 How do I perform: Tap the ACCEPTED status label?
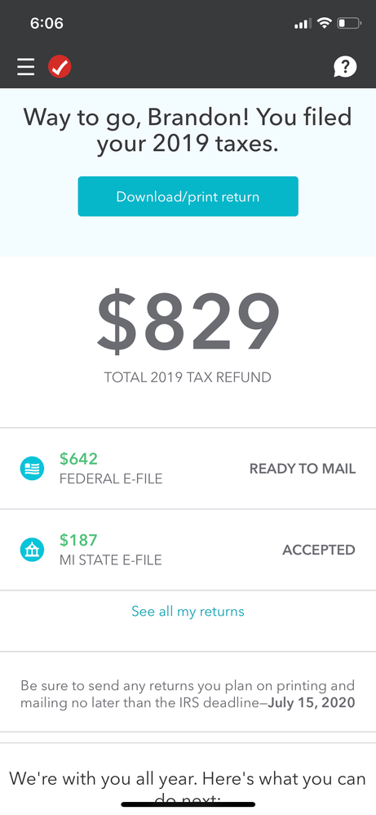pyautogui.click(x=319, y=550)
